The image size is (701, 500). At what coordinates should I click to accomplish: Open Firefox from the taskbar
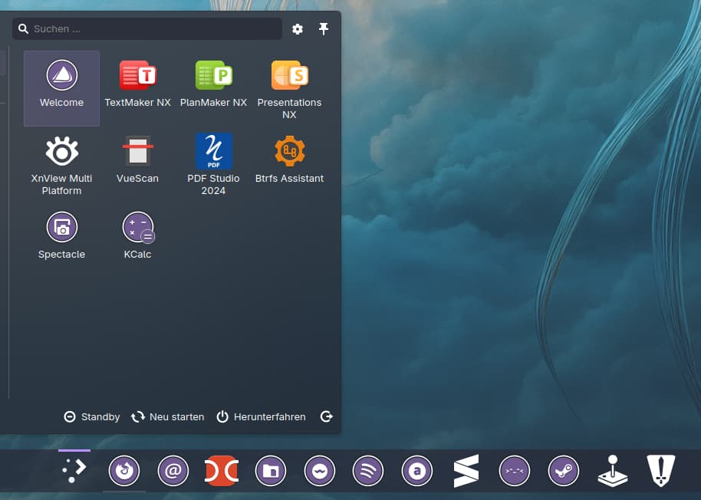point(123,471)
